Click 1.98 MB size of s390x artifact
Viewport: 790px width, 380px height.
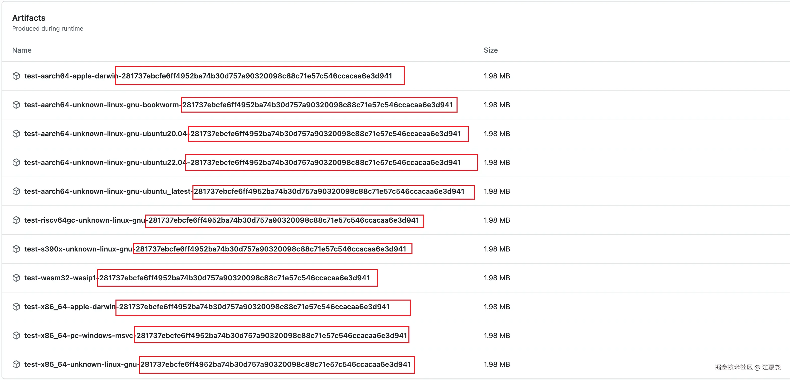coord(497,249)
